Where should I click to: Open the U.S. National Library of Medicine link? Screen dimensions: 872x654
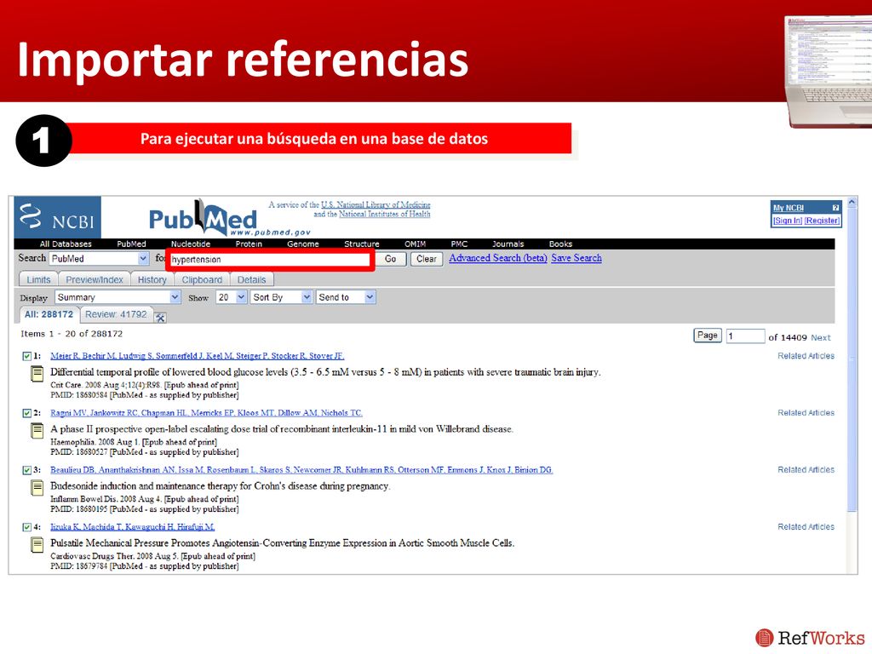376,205
